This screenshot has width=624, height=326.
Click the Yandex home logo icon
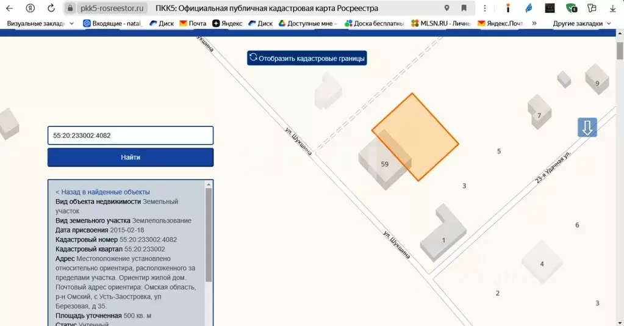(x=30, y=9)
